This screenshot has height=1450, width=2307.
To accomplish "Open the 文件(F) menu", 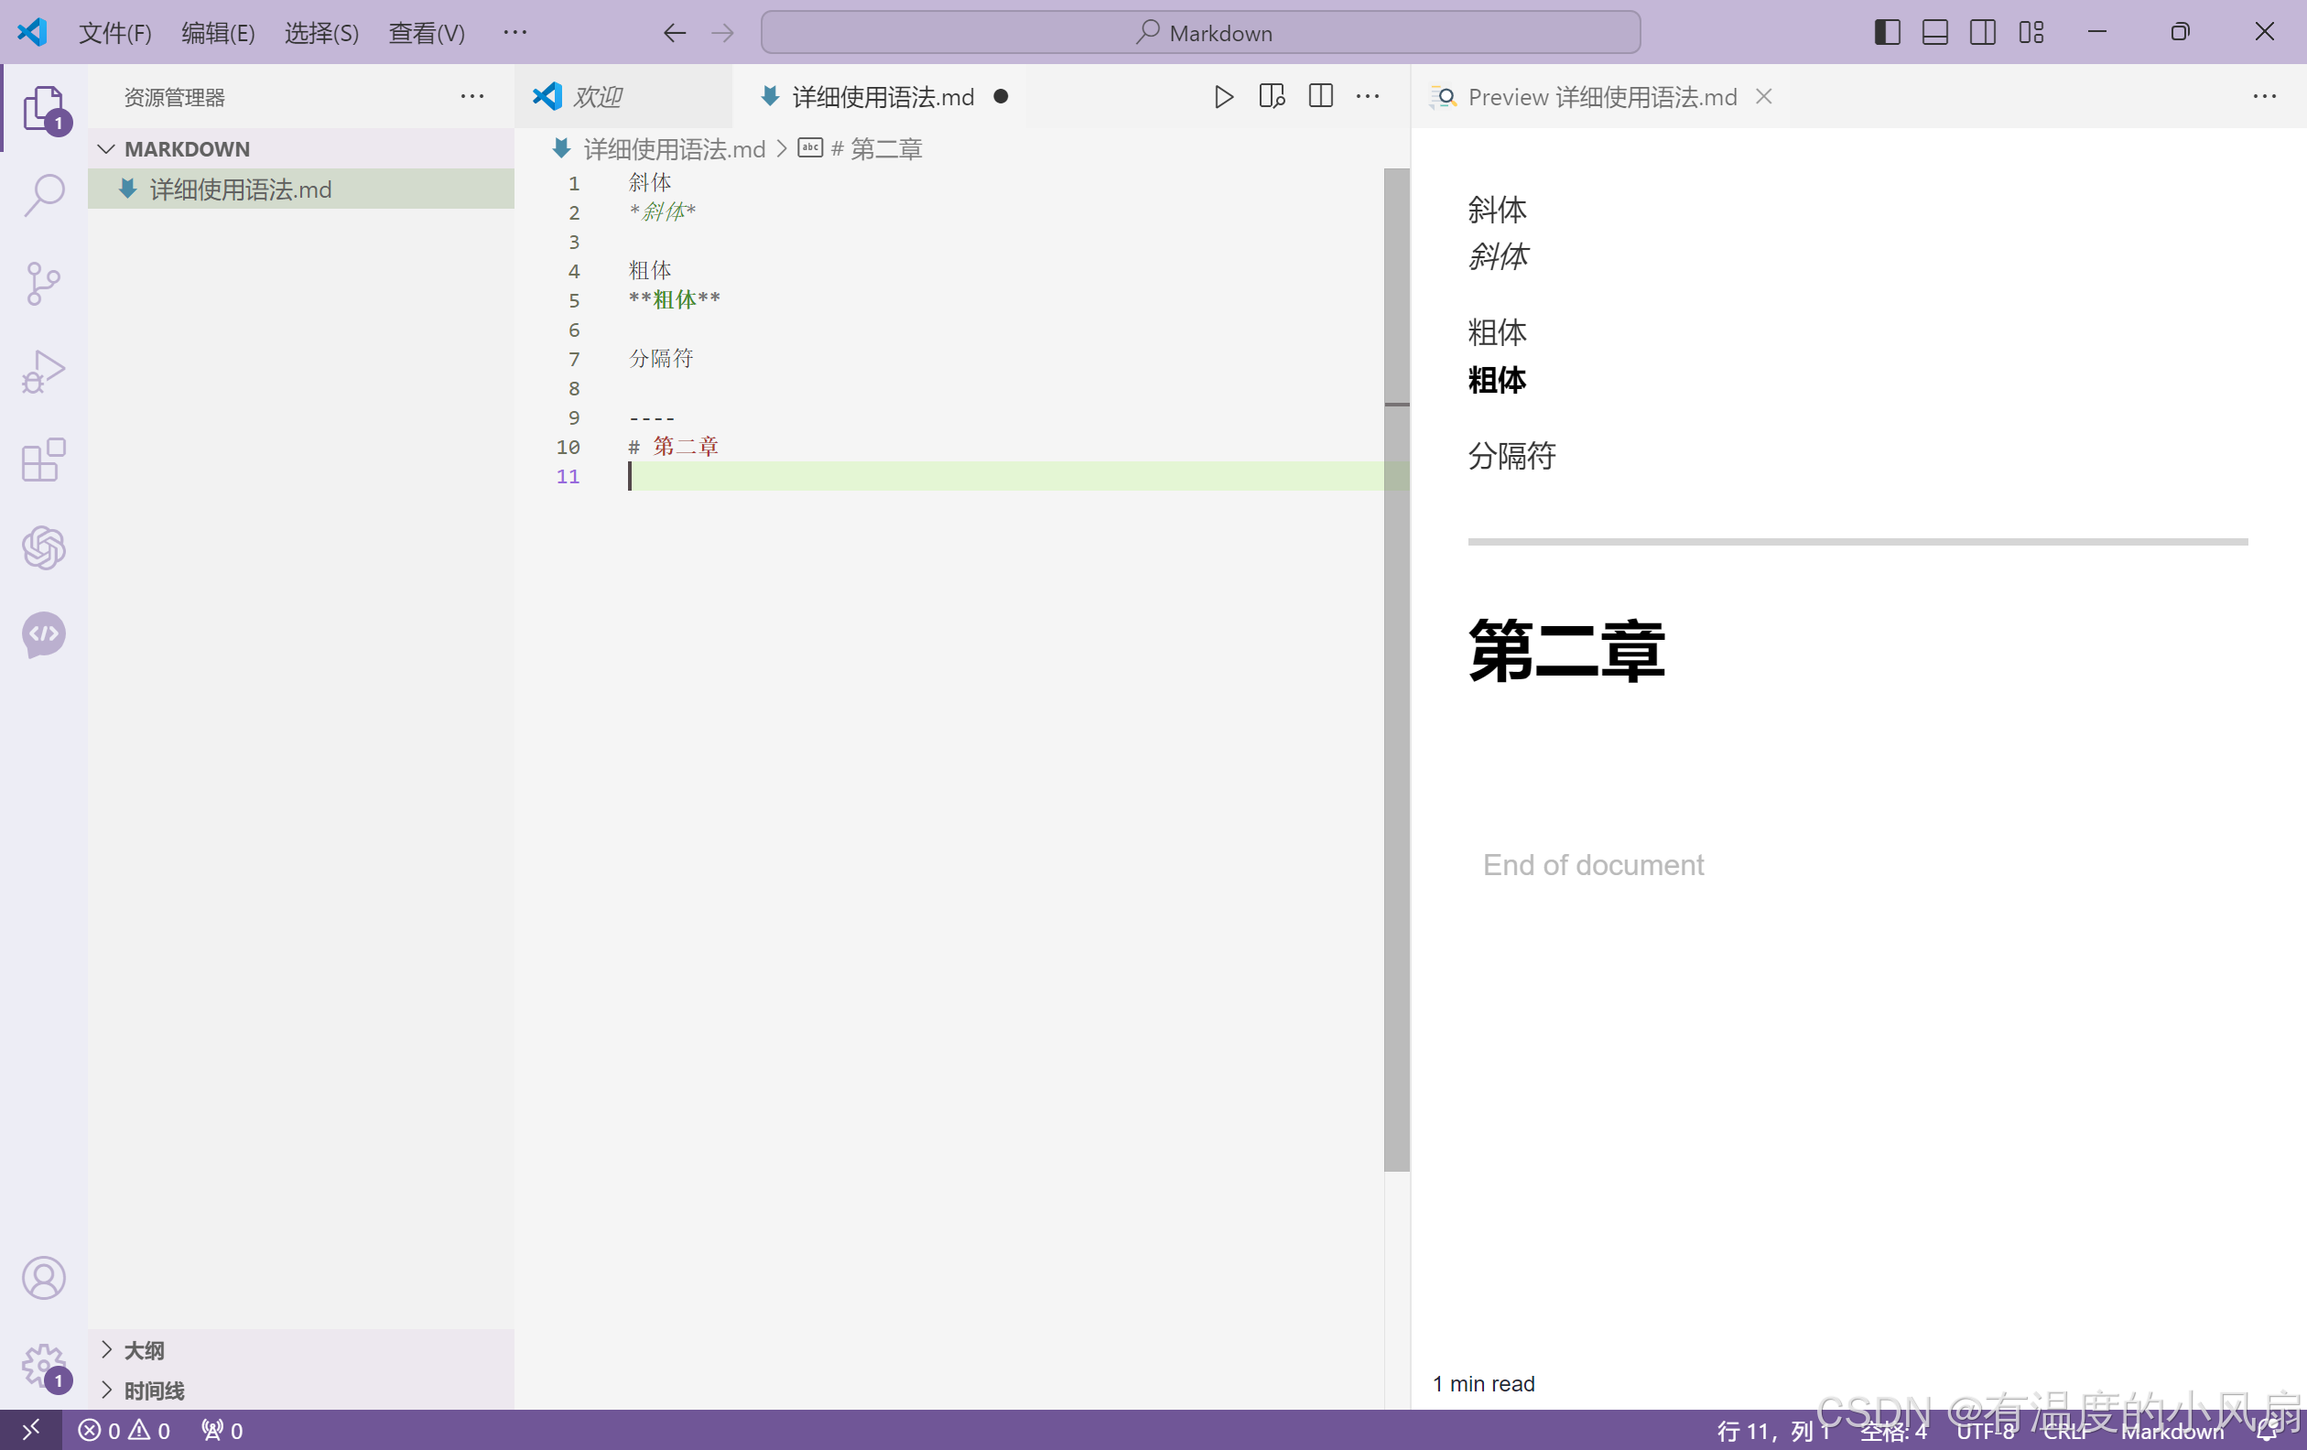I will tap(115, 34).
